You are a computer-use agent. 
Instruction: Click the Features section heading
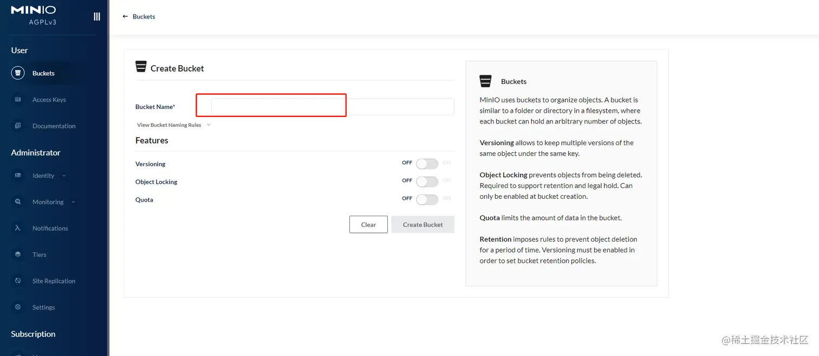(x=152, y=140)
